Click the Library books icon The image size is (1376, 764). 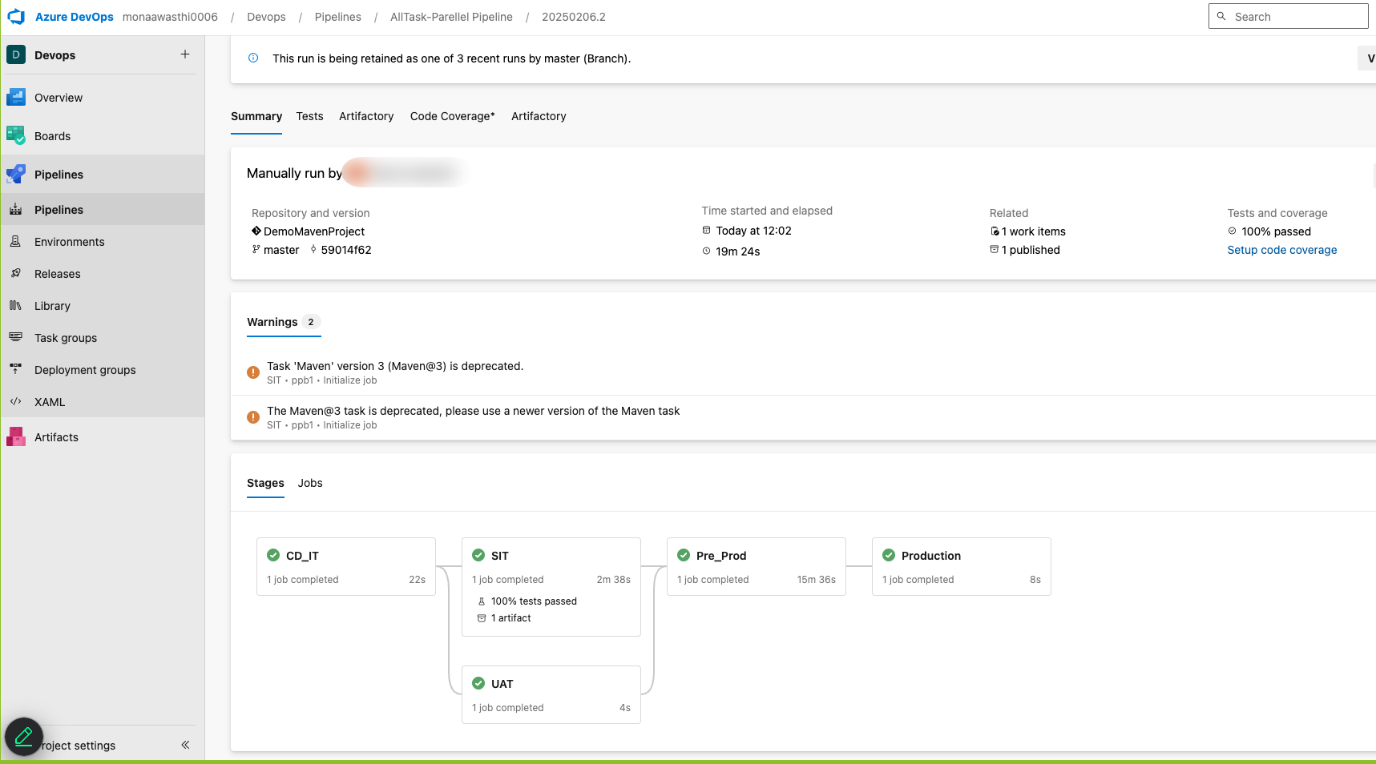point(16,306)
